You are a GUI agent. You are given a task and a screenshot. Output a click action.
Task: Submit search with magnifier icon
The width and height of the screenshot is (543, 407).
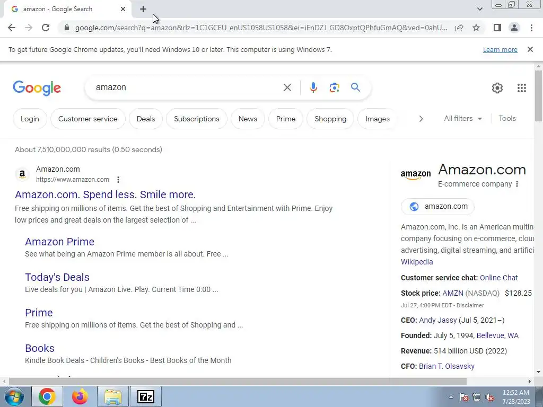(355, 87)
